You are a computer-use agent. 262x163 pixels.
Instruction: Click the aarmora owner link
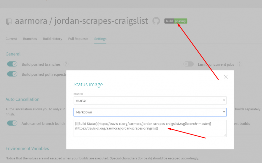31,21
